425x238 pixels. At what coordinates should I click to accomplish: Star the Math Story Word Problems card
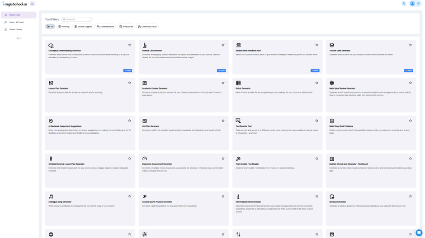(411, 121)
